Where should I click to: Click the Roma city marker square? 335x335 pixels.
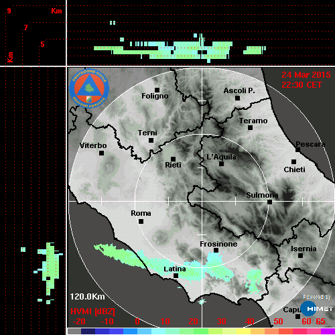[x=141, y=222]
